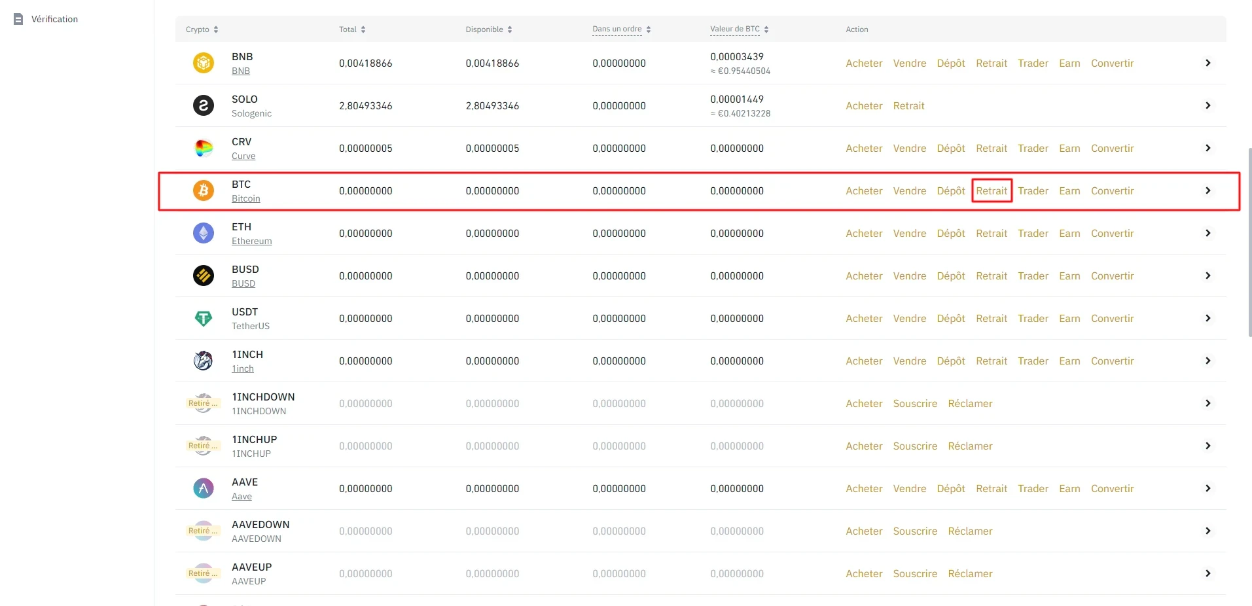The height and width of the screenshot is (606, 1252).
Task: Expand the AAVEUP row chevron
Action: [1208, 573]
